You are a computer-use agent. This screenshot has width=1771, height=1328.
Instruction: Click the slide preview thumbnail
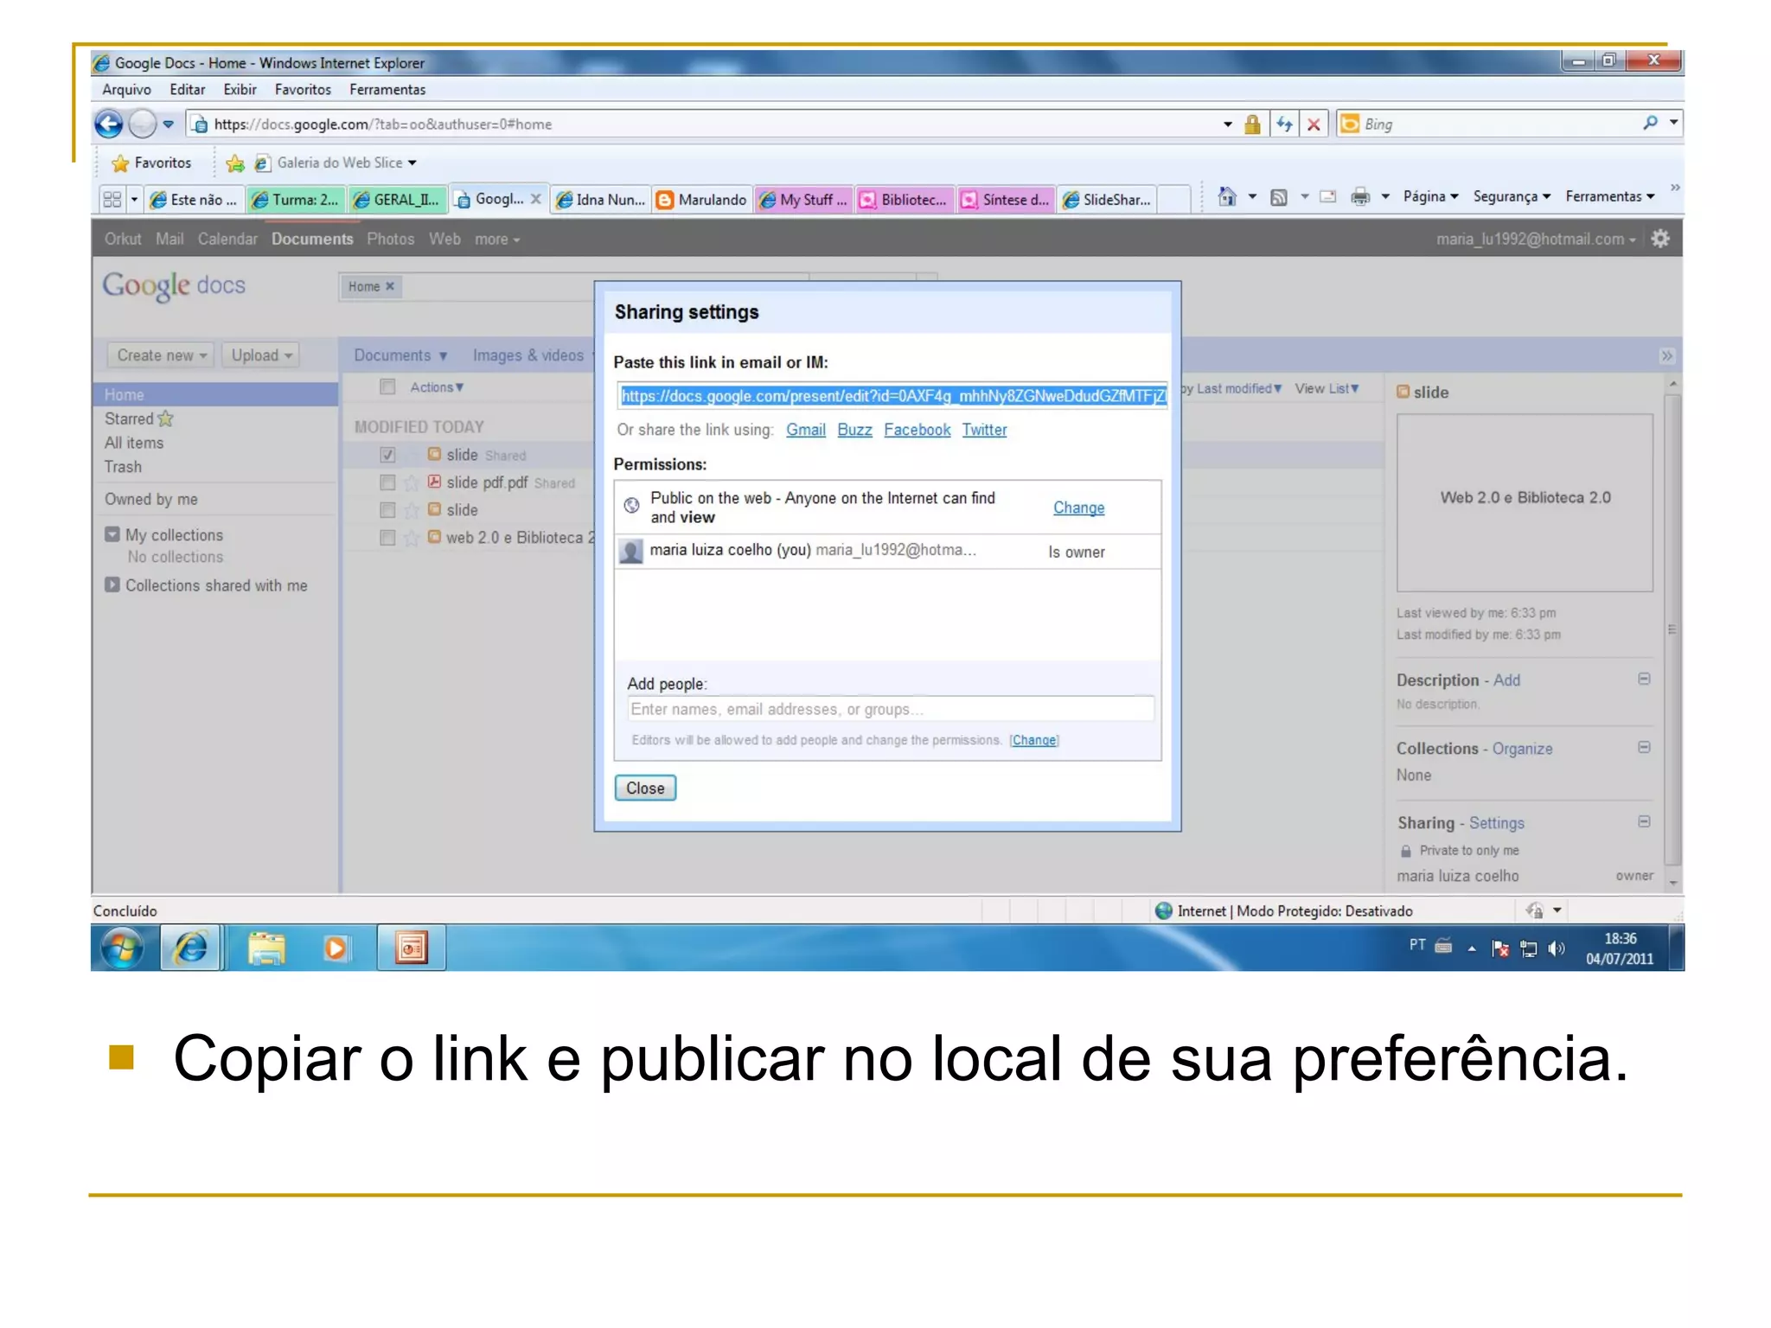point(1525,502)
